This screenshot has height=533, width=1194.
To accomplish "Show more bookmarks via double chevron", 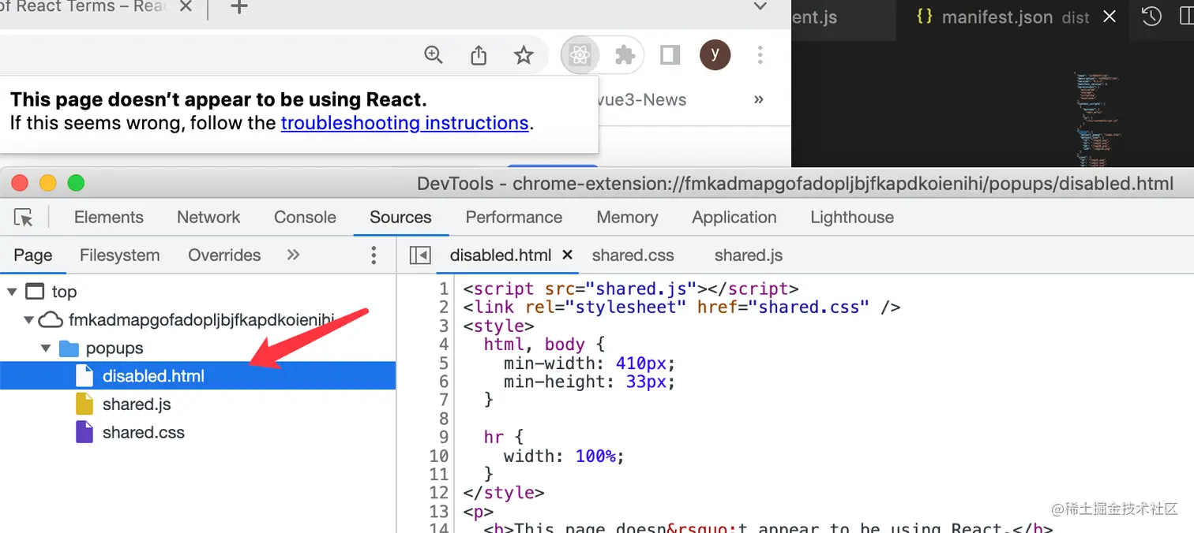I will 759,100.
